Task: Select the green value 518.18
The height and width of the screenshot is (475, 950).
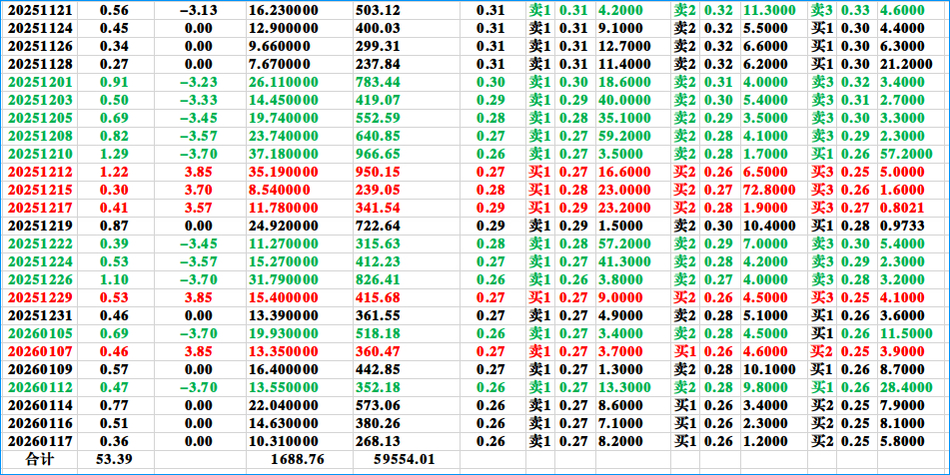Action: point(379,333)
